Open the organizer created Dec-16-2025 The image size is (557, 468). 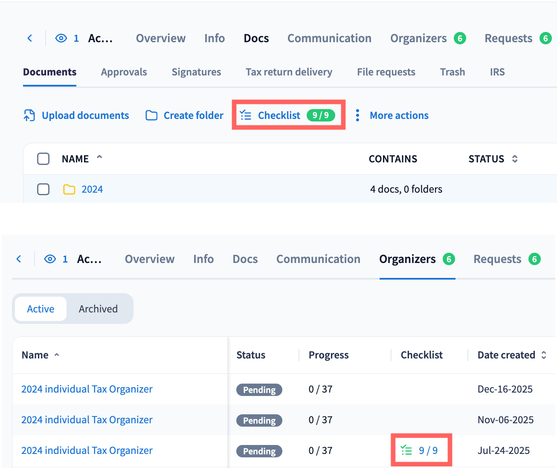[x=87, y=389]
